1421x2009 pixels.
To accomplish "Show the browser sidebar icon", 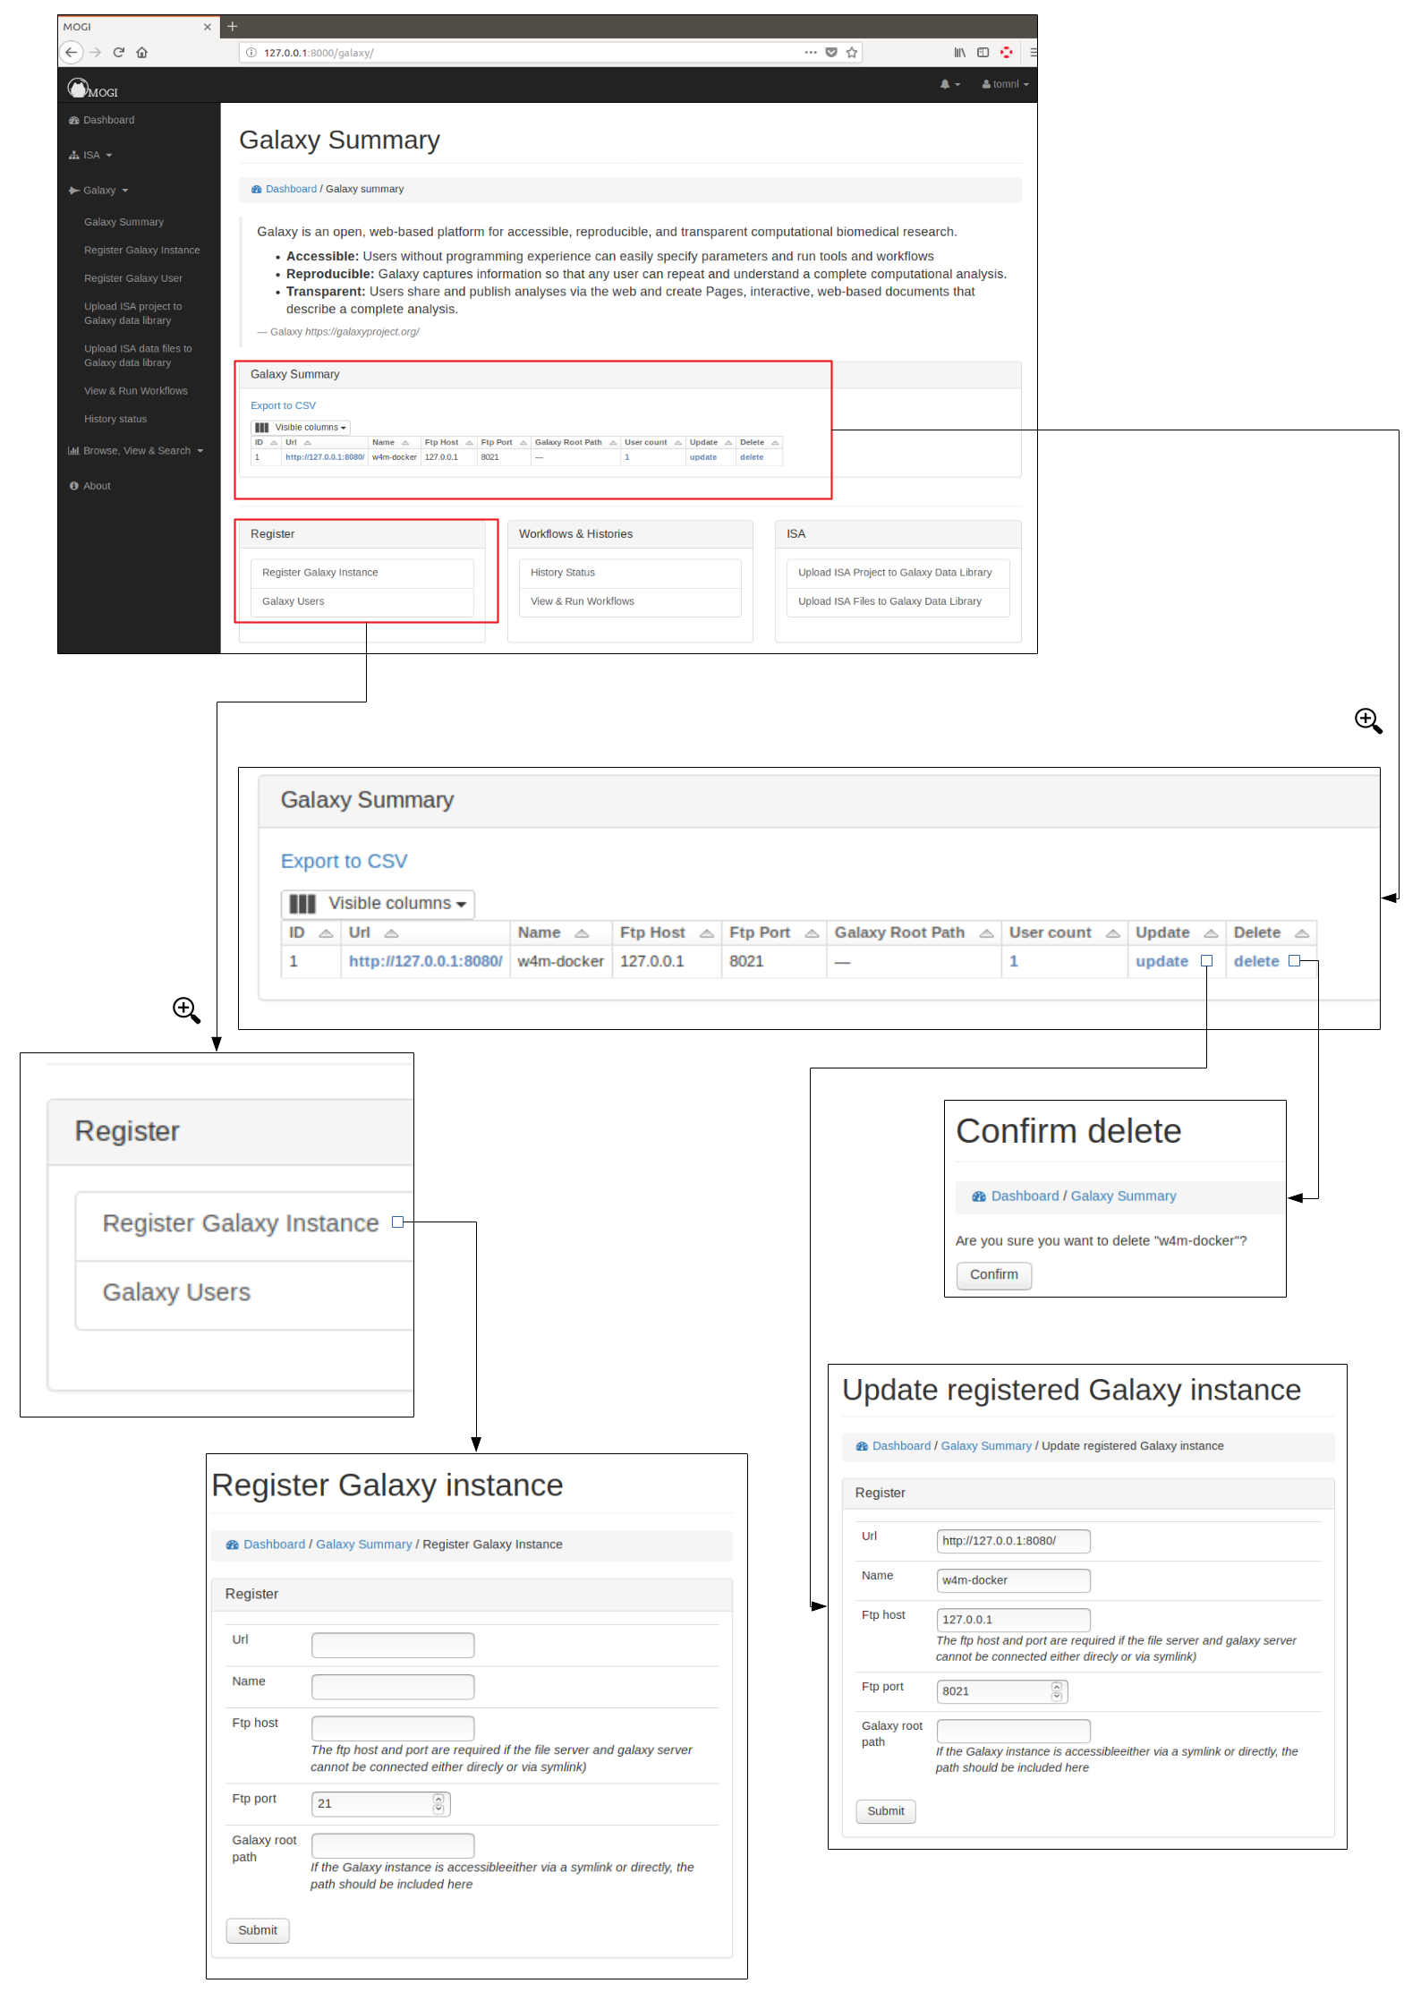I will click(x=983, y=53).
